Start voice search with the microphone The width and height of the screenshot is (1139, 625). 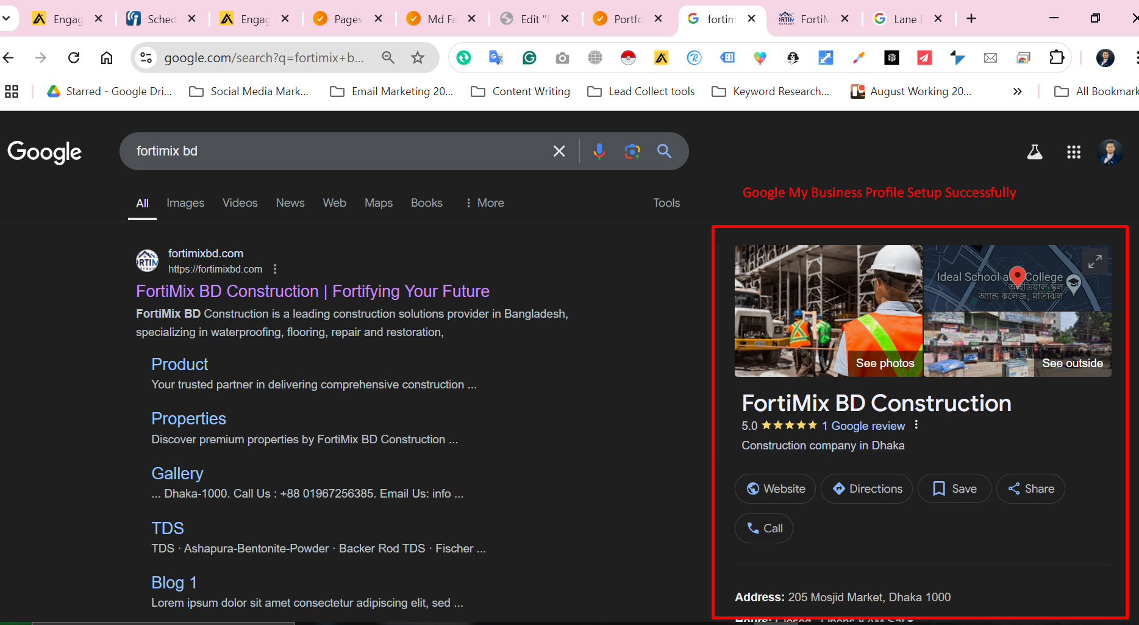pos(599,151)
